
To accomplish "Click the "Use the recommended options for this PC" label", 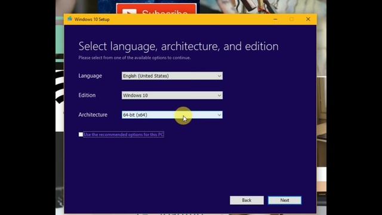I will [x=124, y=134].
